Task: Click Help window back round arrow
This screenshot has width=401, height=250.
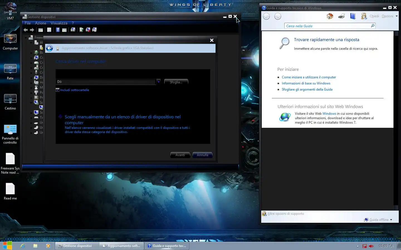Action: click(266, 16)
